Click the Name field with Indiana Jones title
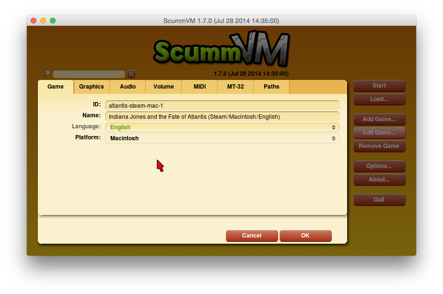 tap(222, 116)
